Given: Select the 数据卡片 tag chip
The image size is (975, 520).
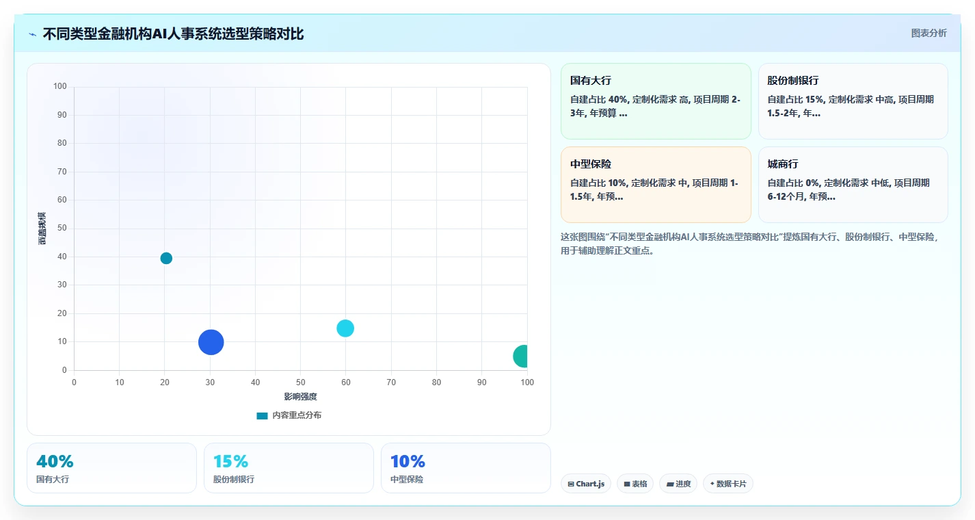Looking at the screenshot, I should 727,484.
